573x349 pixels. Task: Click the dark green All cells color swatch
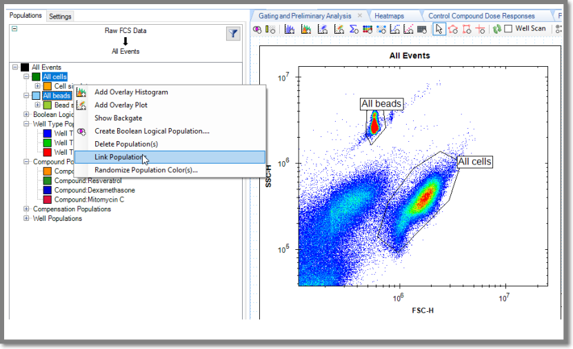coord(36,76)
